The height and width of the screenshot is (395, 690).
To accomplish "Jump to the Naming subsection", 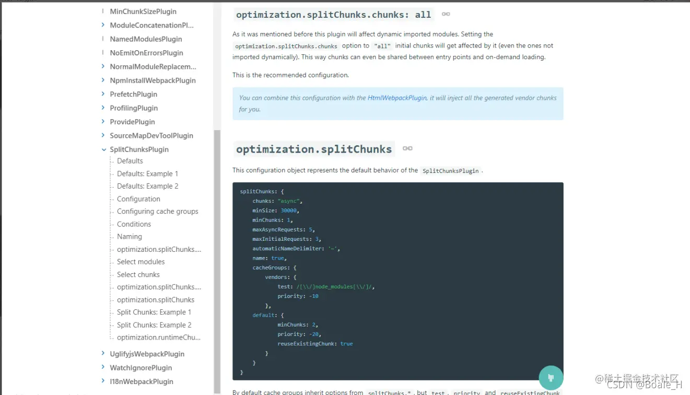I will [x=130, y=237].
